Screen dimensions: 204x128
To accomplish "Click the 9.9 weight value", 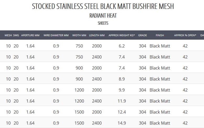I will coord(122,90).
